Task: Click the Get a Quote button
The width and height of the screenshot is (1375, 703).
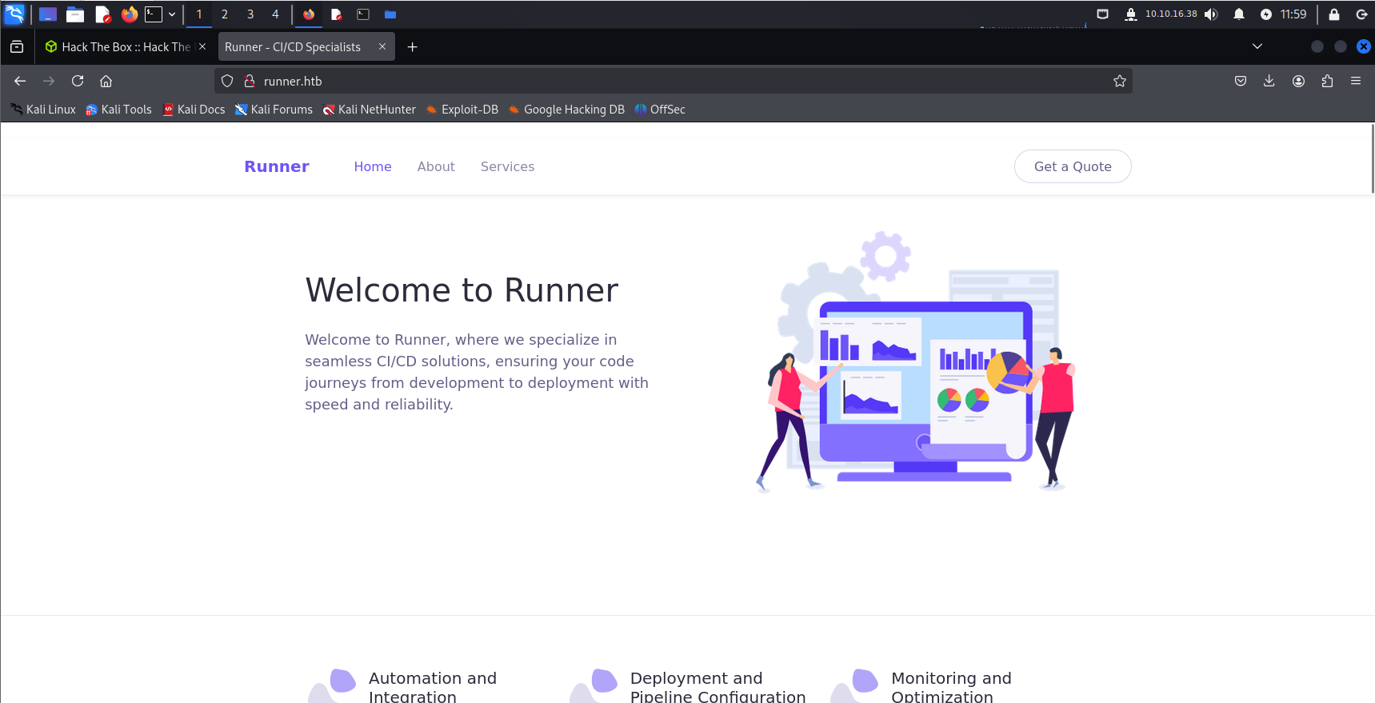Action: [x=1072, y=166]
